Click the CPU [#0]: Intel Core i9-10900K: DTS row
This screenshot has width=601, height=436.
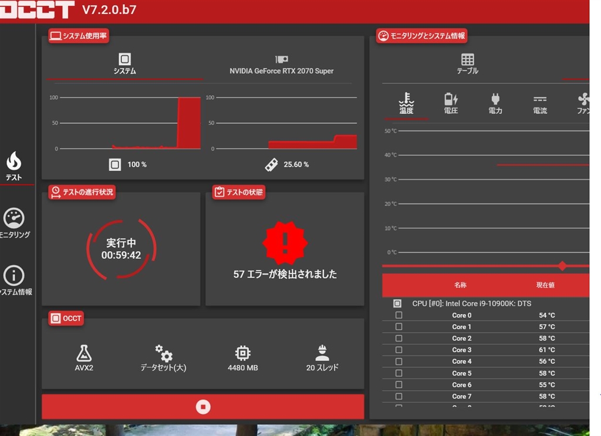pos(472,303)
